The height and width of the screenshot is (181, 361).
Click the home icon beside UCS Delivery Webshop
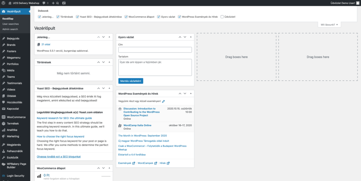click(10, 3)
